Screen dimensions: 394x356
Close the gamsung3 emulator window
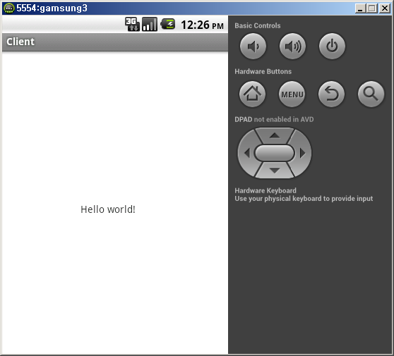point(384,8)
